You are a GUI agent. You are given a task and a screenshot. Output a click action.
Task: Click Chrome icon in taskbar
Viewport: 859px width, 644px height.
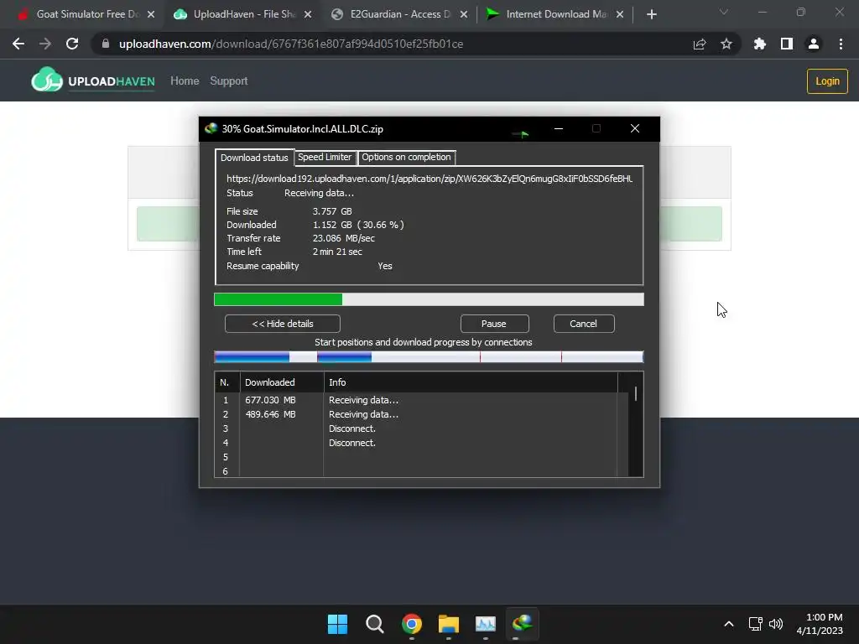point(411,624)
